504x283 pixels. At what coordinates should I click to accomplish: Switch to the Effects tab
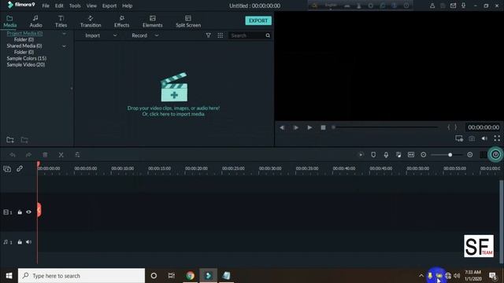coord(121,21)
